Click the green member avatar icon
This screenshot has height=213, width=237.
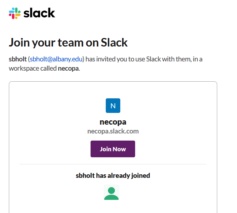pyautogui.click(x=111, y=192)
